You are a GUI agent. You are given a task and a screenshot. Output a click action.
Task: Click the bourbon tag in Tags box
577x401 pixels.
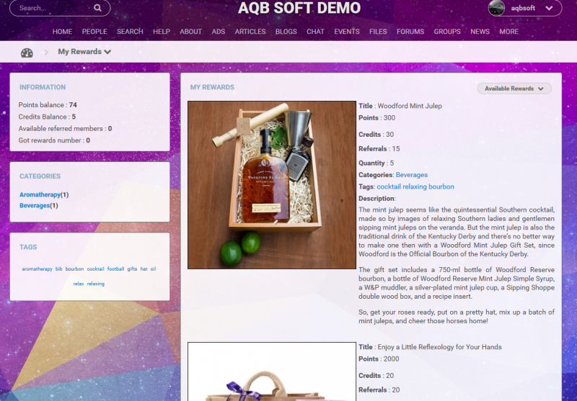(x=75, y=269)
